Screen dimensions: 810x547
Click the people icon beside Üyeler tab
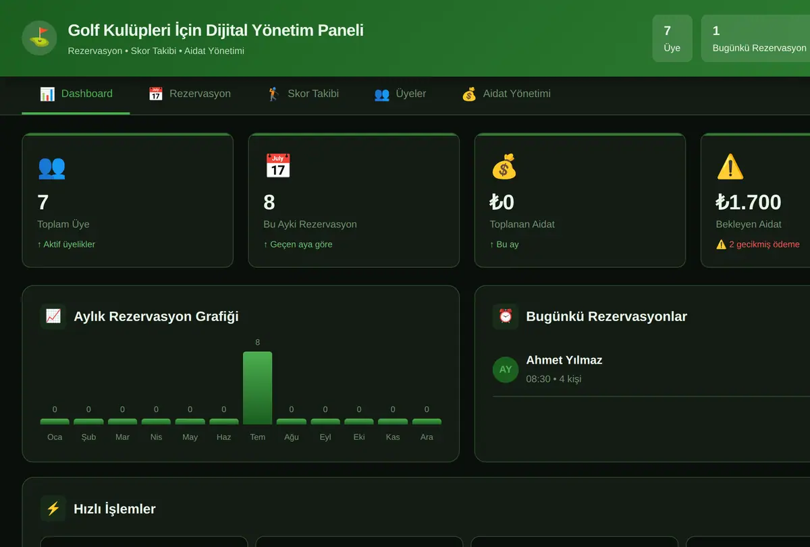[x=382, y=94]
